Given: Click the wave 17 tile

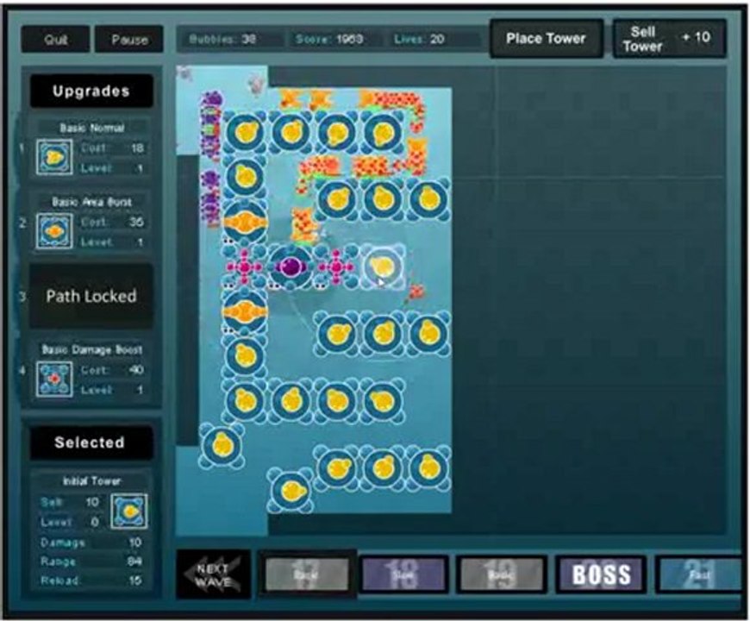Looking at the screenshot, I should 307,574.
